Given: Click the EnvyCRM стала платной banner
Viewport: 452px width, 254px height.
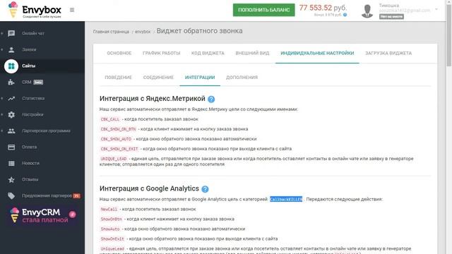Looking at the screenshot, I should pyautogui.click(x=42, y=215).
